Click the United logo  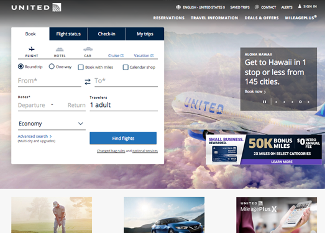pyautogui.click(x=36, y=7)
